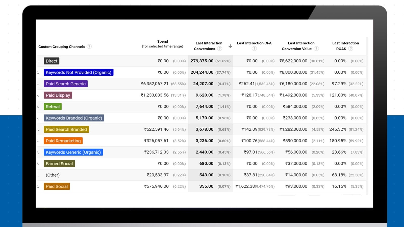Select the Paid Display color chip

[58, 95]
